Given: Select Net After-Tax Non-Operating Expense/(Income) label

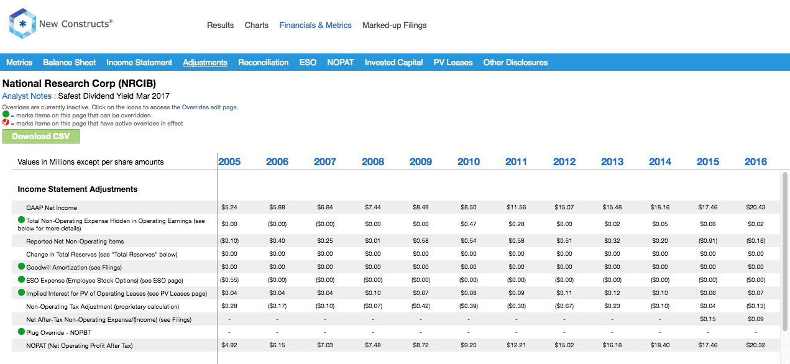Looking at the screenshot, I should click(x=109, y=319).
